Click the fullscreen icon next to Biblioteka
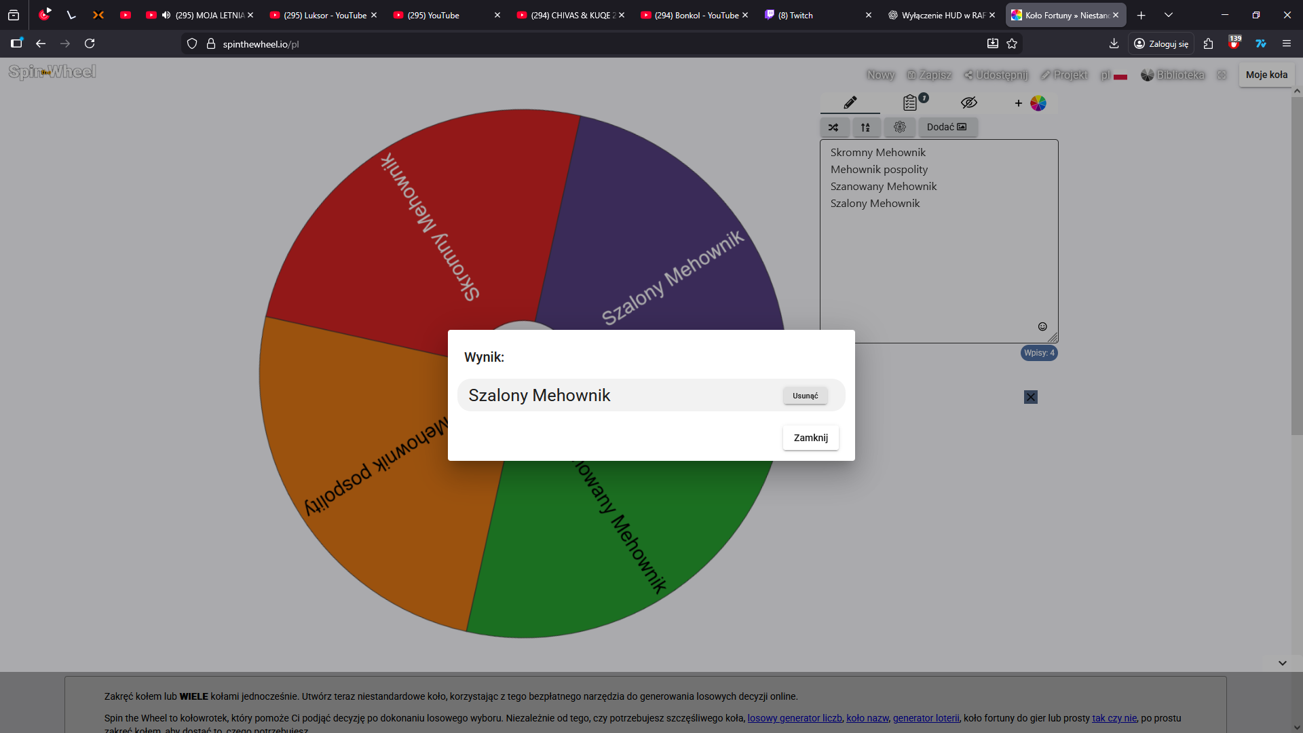Screen dimensions: 1303x733 [x=1222, y=75]
